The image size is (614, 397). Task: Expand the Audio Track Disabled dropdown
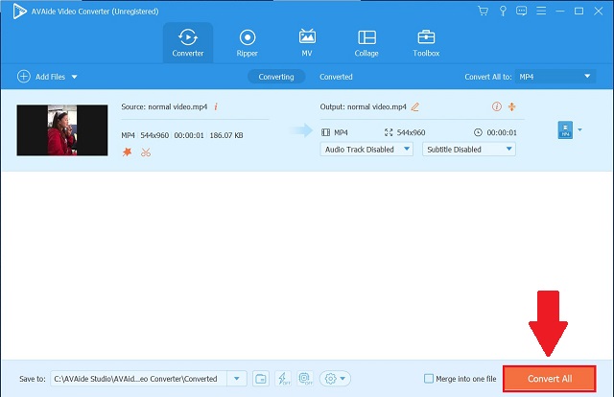coord(367,150)
